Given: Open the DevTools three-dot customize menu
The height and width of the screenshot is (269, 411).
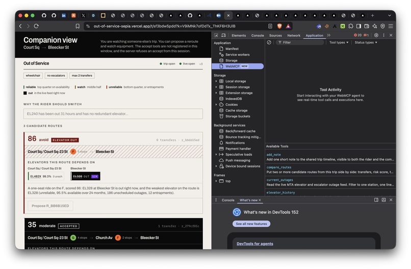Looking at the screenshot, I should click(384, 35).
